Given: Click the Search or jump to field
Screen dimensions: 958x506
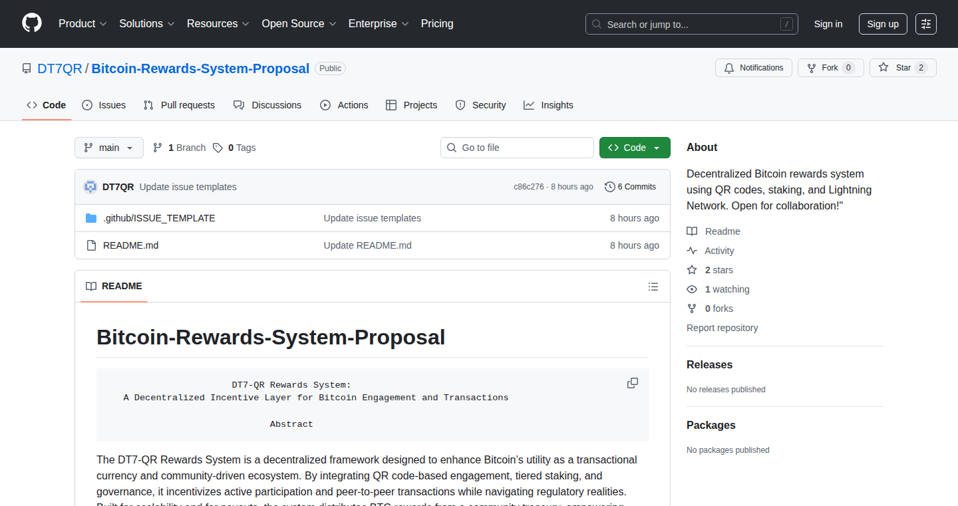Looking at the screenshot, I should tap(692, 24).
